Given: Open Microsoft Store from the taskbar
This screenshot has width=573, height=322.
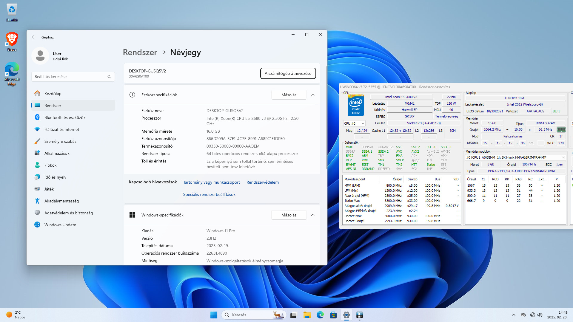Looking at the screenshot, I should pos(333,315).
